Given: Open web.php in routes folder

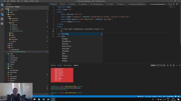Looking at the screenshot, I should [x=12, y=62].
